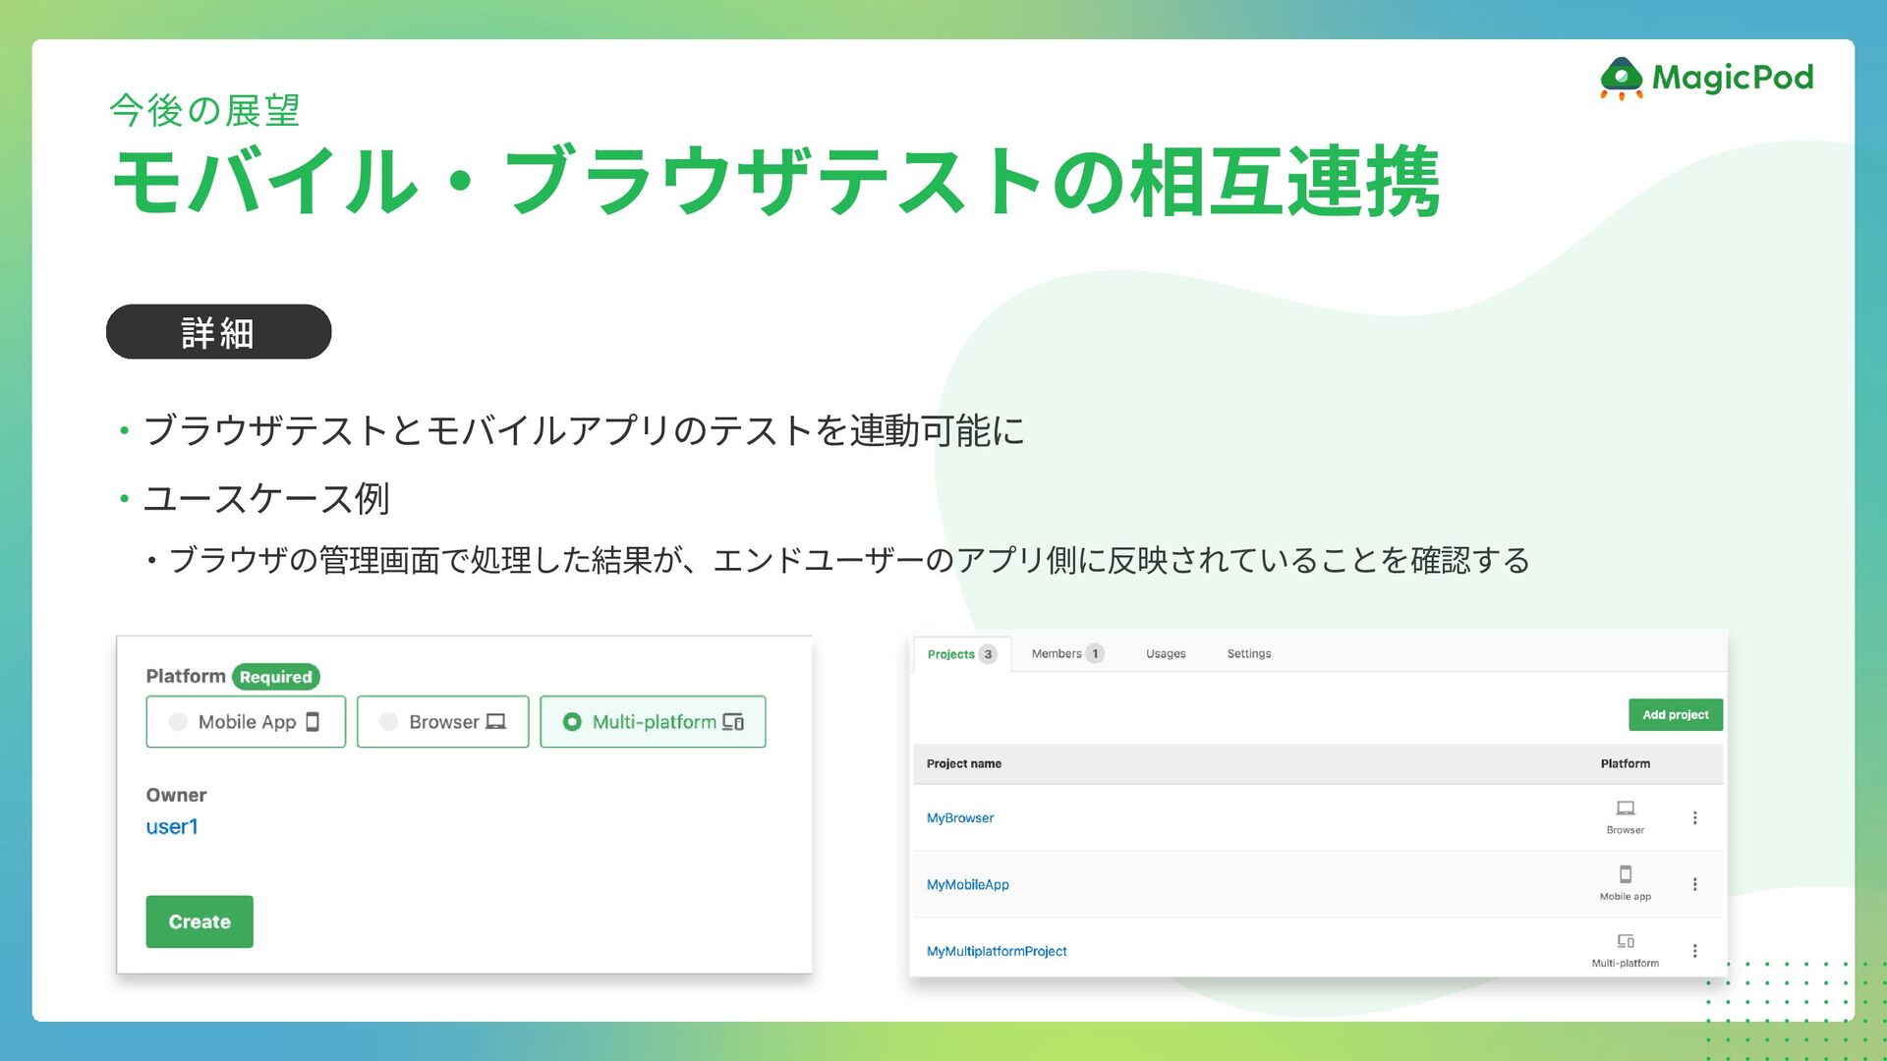Click Multi-platform devices icon in MyMultiplatformProject row
This screenshot has width=1887, height=1061.
tap(1626, 941)
